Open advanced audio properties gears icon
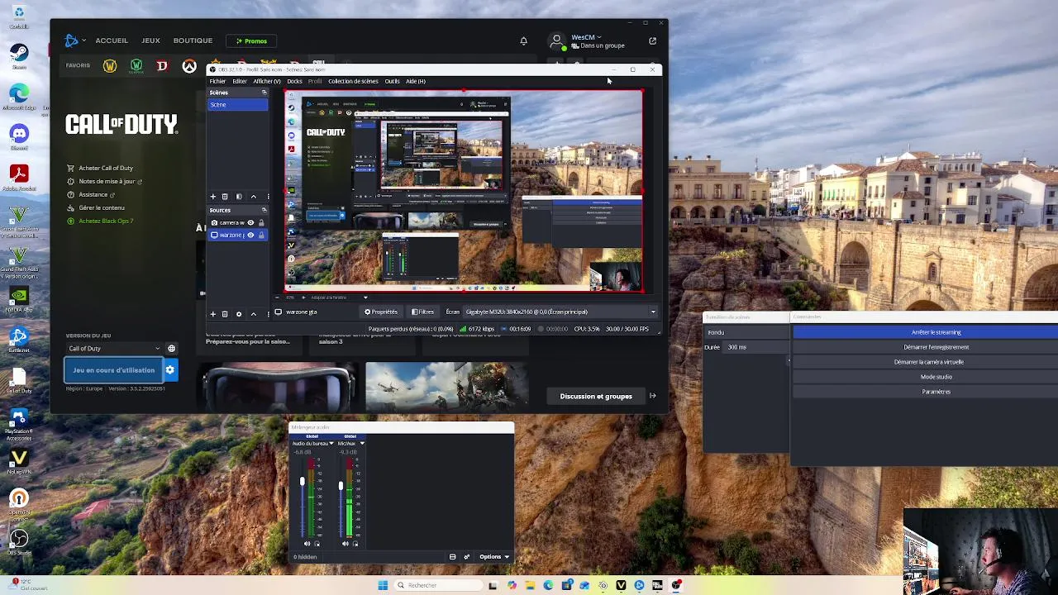Image resolution: width=1058 pixels, height=595 pixels. pos(467,557)
